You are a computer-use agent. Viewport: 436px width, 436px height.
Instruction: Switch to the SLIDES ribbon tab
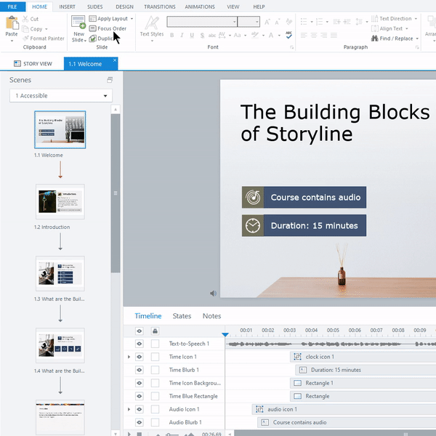(x=94, y=7)
